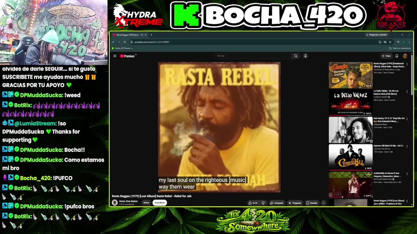Screen dimensions: 417x234
Task: Open Cypress Hill Best Of Mix thumbnail
Action: [x=351, y=158]
